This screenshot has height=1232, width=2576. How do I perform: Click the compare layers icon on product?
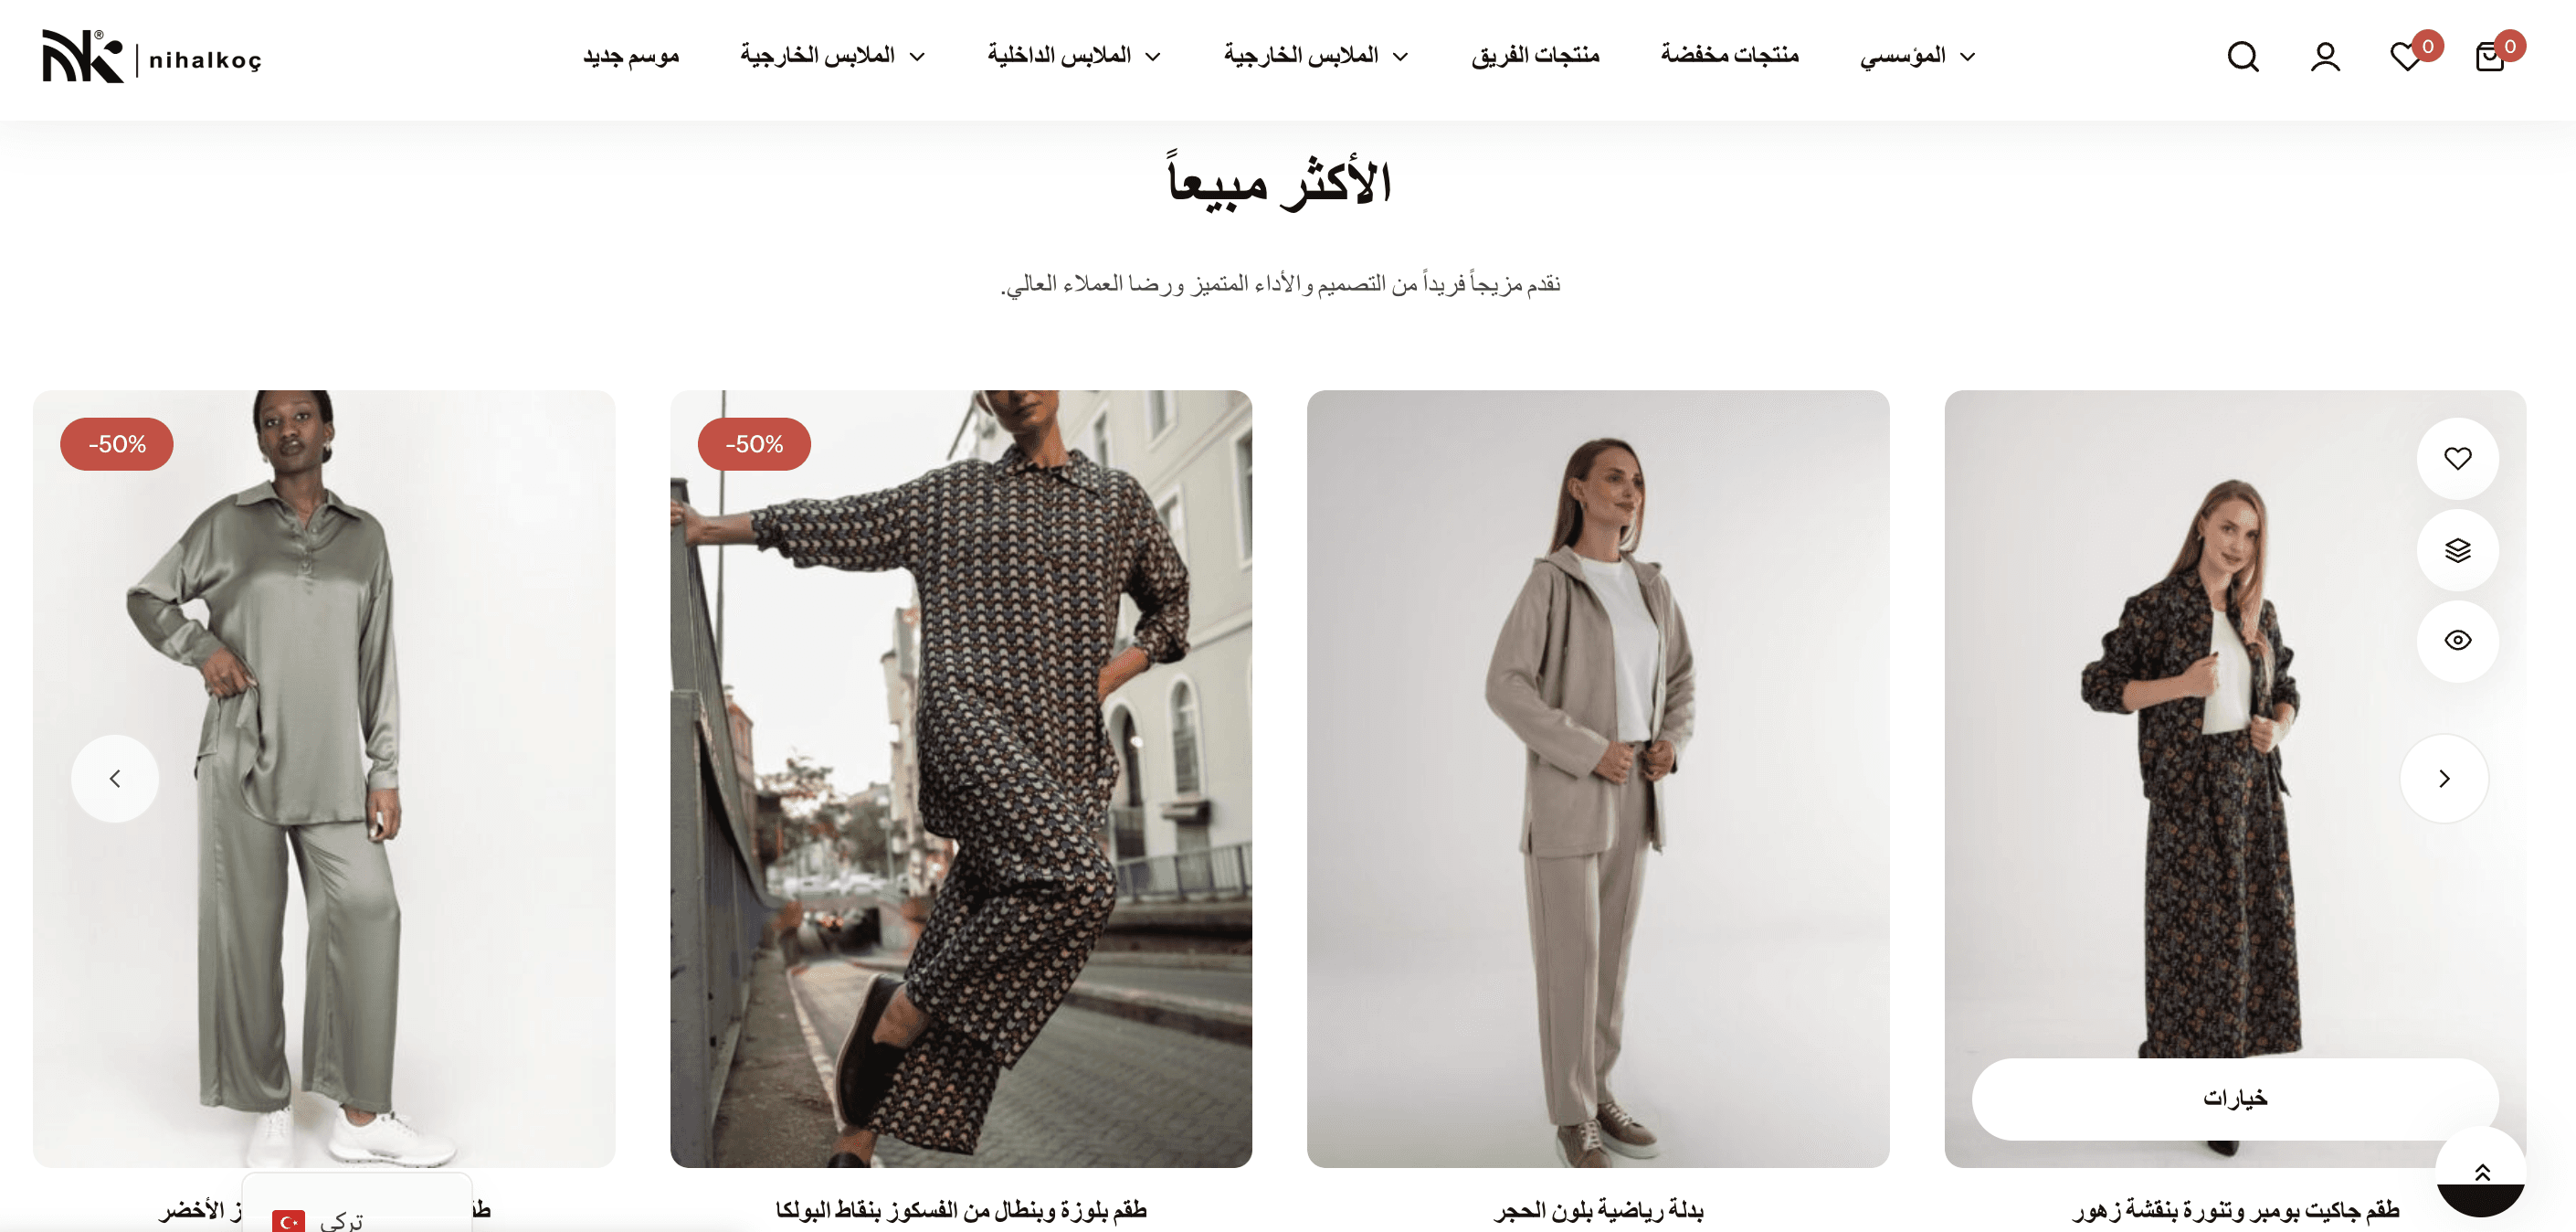click(2457, 549)
